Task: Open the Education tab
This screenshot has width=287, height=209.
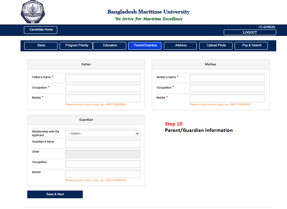Action: pos(110,46)
